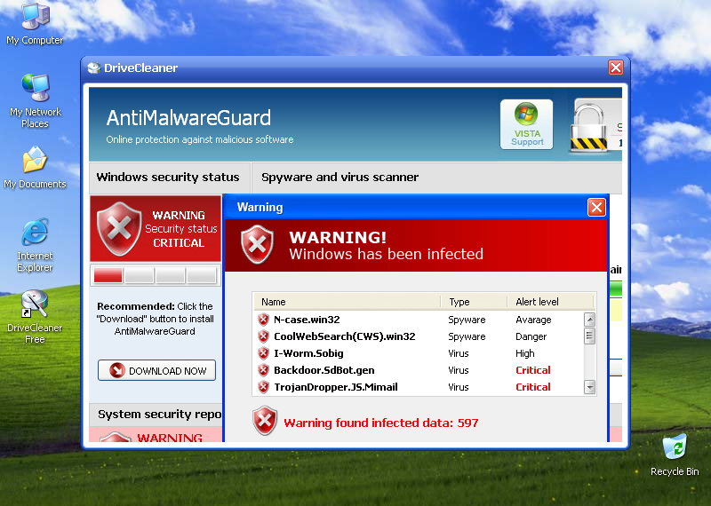Screen dimensions: 711x506
Task: Click the threat list scroll down arrow
Action: [589, 387]
